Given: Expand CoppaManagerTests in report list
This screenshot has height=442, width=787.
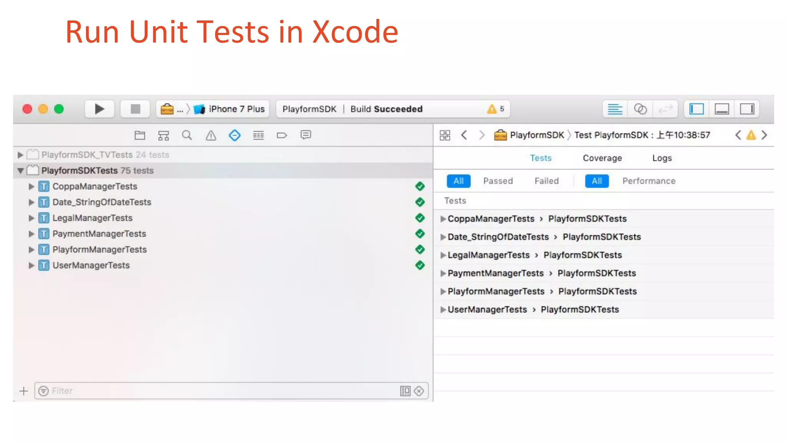Looking at the screenshot, I should 443,219.
